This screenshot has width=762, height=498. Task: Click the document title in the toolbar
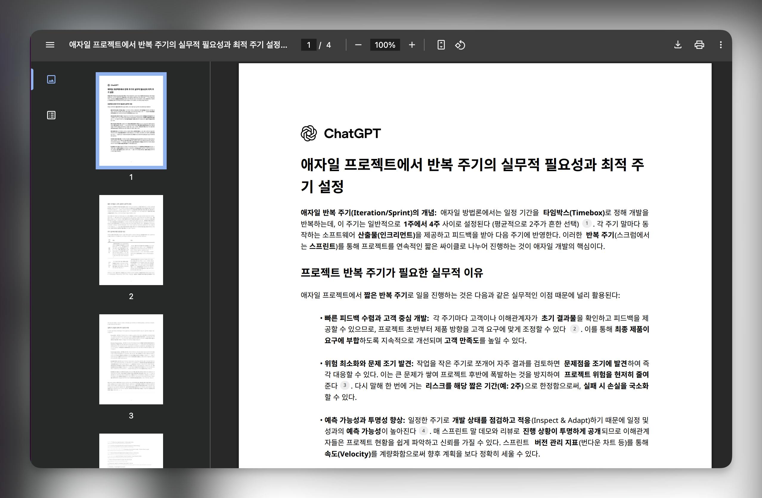coord(178,44)
